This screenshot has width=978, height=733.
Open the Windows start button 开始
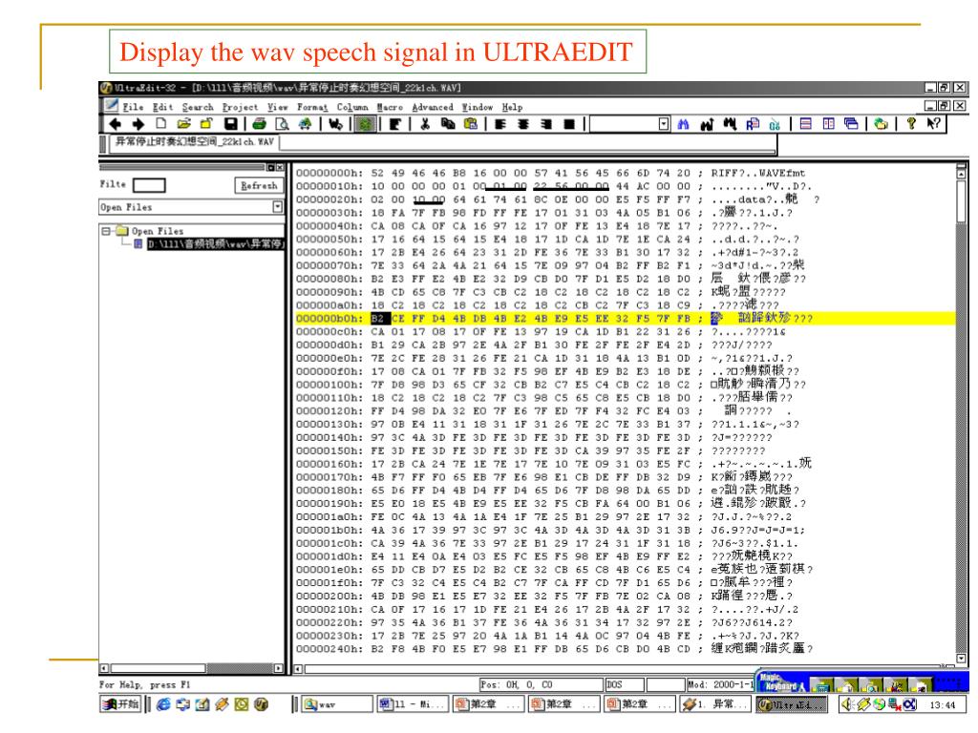[x=121, y=704]
